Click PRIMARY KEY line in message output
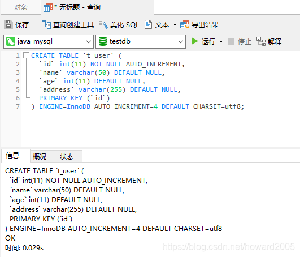The image size is (300, 257). click(x=41, y=219)
